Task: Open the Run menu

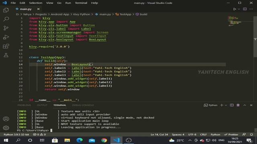Action: pos(68,3)
